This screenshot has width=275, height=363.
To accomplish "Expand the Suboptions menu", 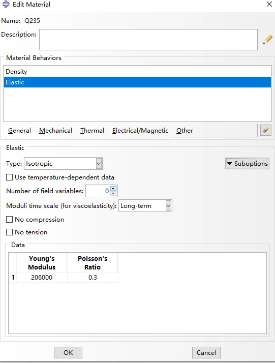I will tap(247, 164).
